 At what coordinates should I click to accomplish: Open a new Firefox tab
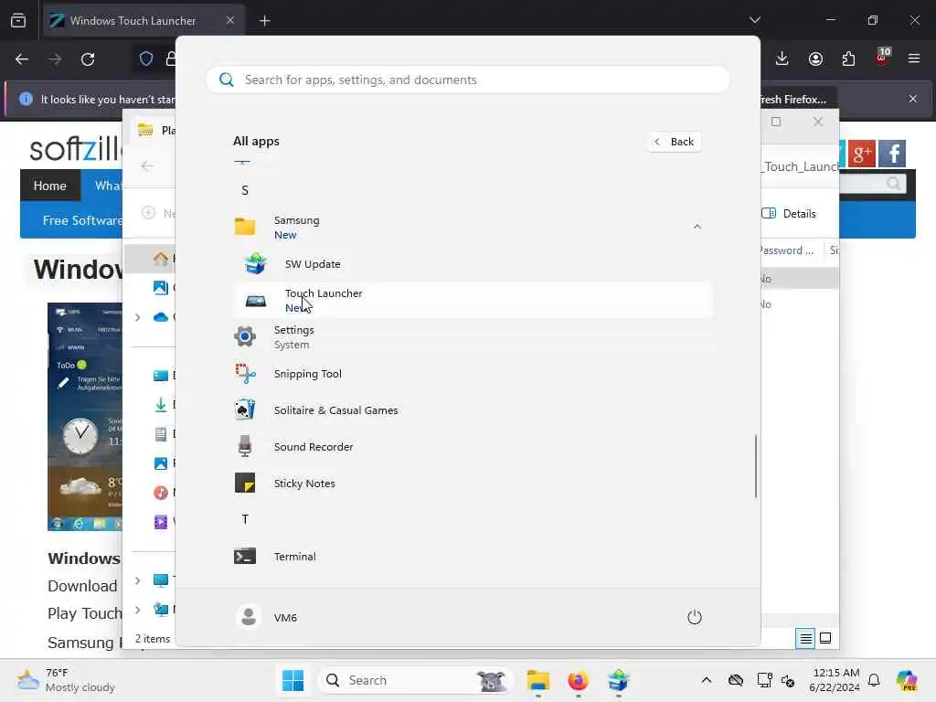point(264,21)
